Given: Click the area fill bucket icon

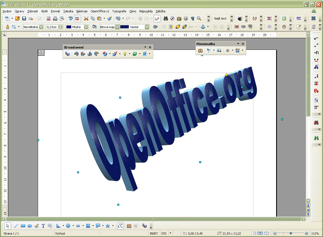Looking at the screenshot, I should [x=94, y=27].
